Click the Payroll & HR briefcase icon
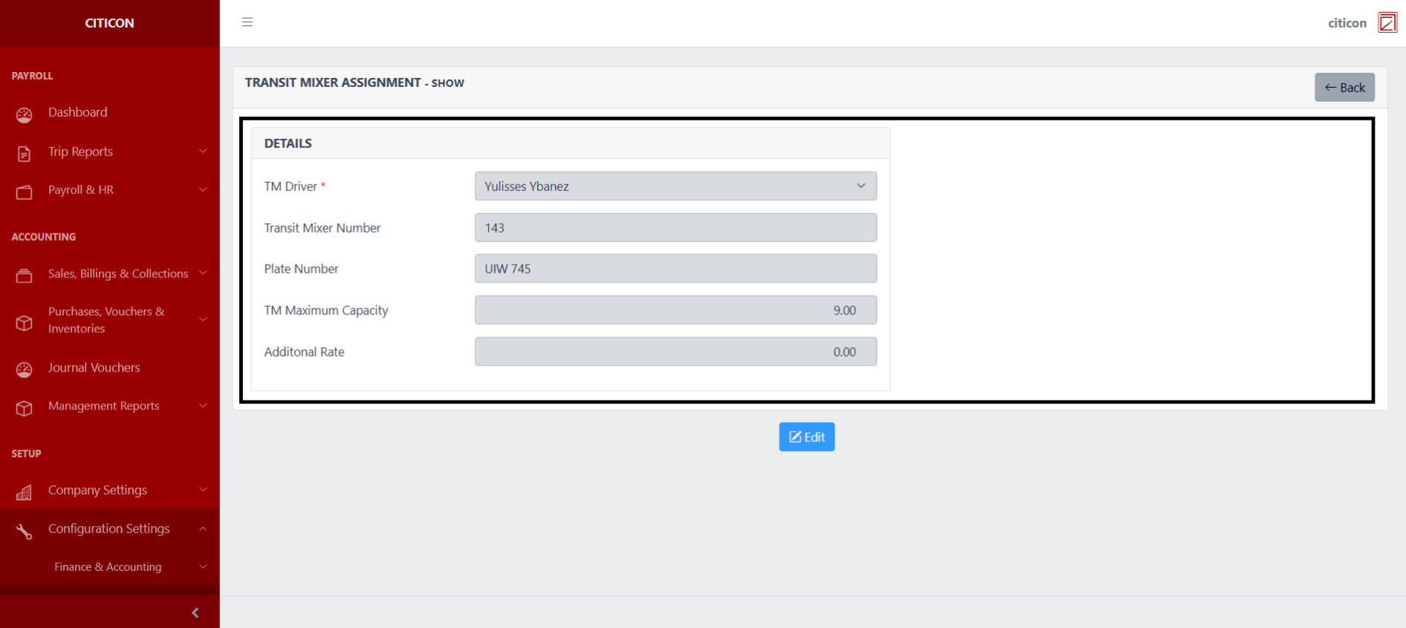Screen dimensions: 1406x628 [x=25, y=190]
